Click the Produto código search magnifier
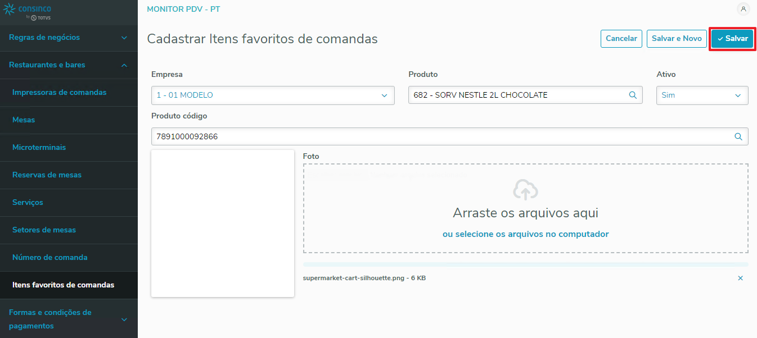Screen dimensions: 757x338 738,136
